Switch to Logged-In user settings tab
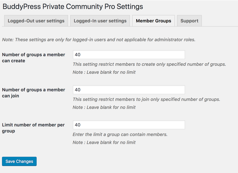Viewport: 238px width, 173px height. pos(100,21)
